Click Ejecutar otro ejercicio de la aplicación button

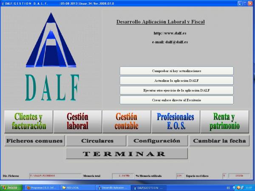[x=177, y=90]
